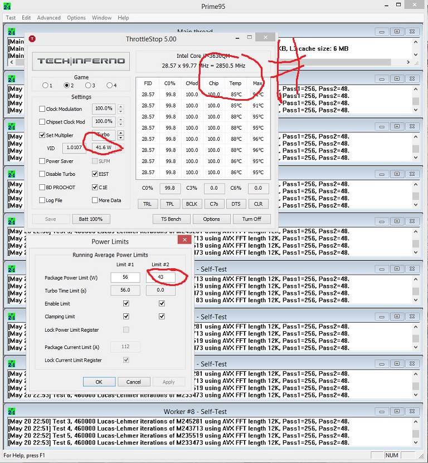
Task: Open the Advanced menu
Action: pos(49,18)
